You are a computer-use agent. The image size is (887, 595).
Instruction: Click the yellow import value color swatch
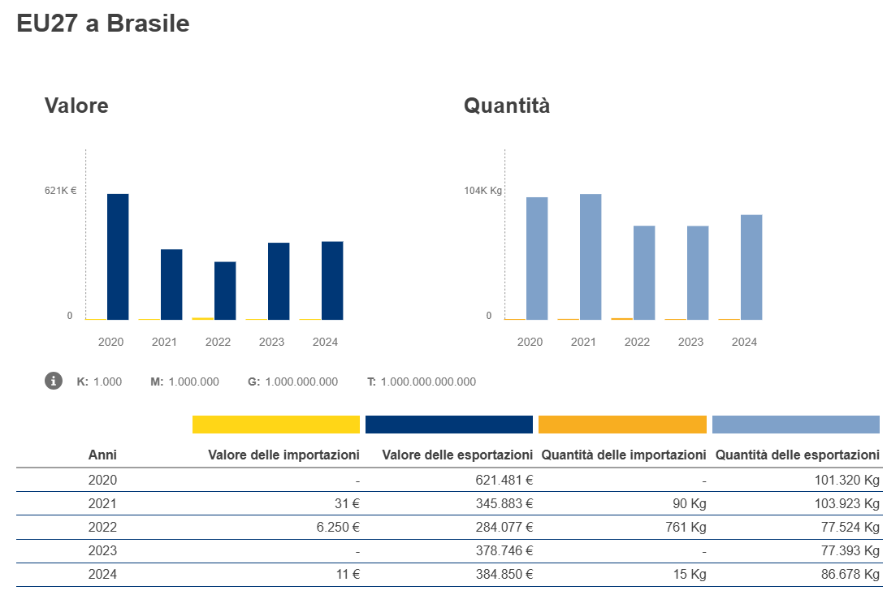[x=275, y=425]
